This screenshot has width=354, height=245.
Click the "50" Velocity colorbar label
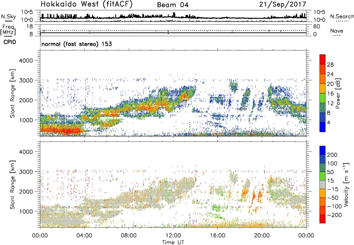330,172
